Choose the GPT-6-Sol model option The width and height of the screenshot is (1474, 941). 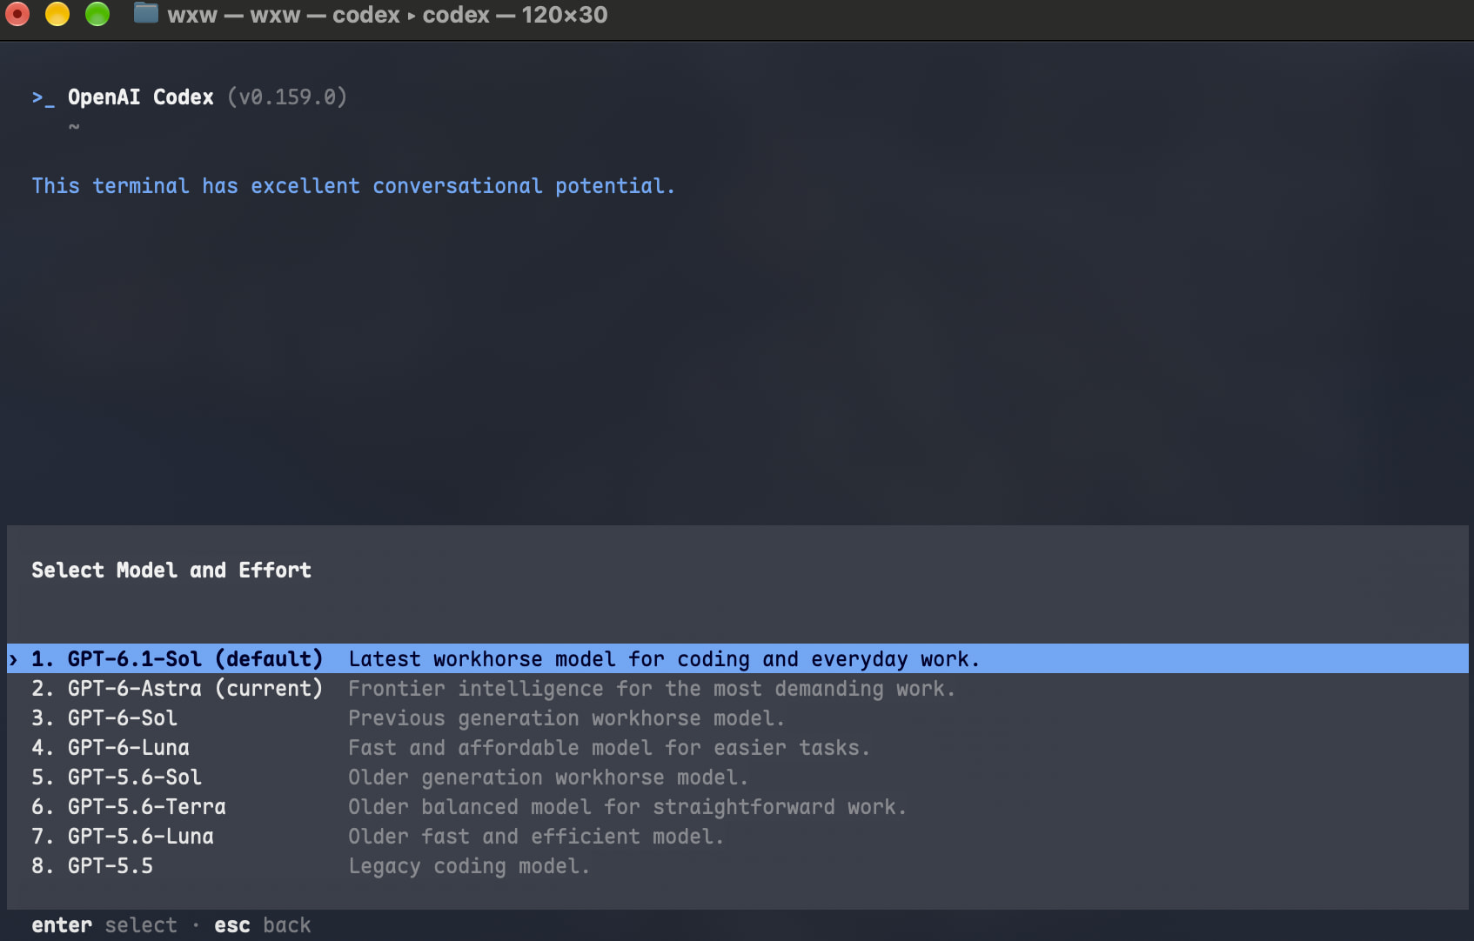(737, 718)
